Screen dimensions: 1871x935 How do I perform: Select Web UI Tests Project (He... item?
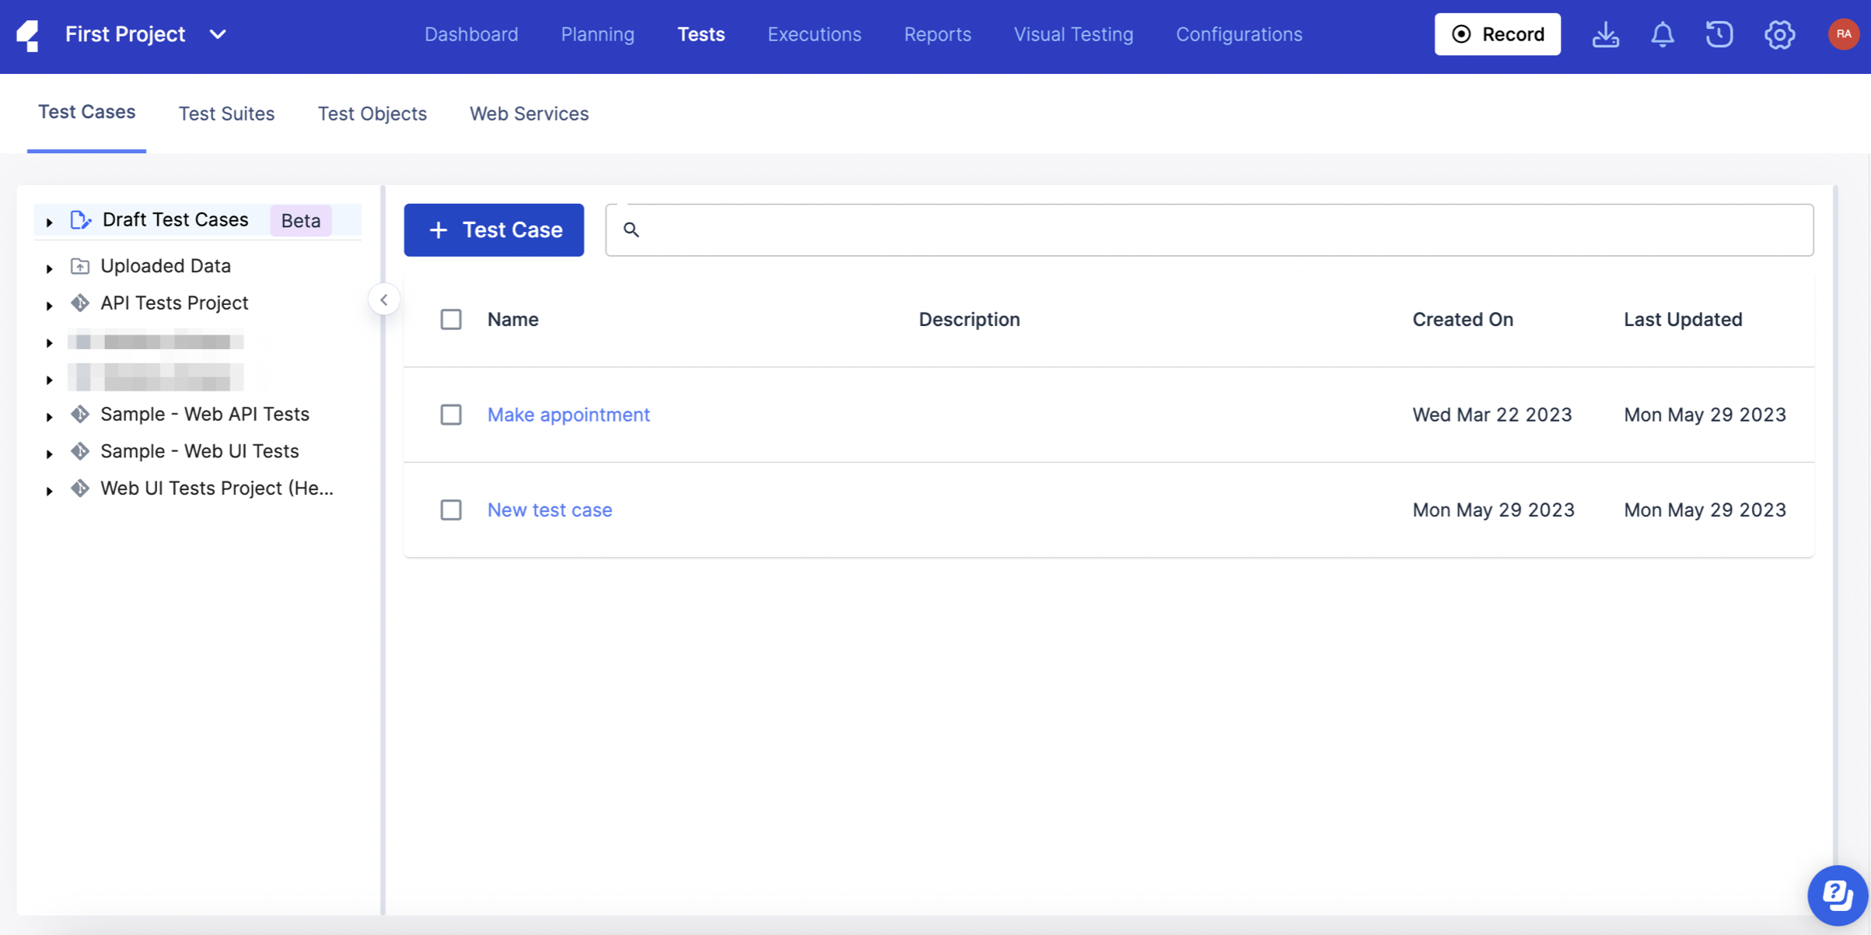tap(217, 489)
